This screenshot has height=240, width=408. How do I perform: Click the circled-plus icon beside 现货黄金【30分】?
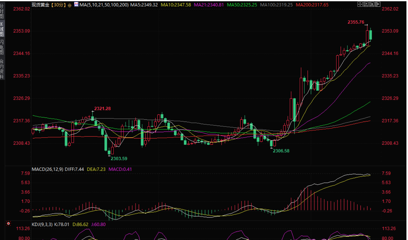69,5
